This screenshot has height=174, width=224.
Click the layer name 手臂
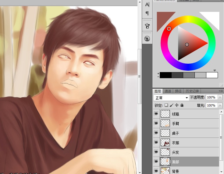click(x=176, y=124)
